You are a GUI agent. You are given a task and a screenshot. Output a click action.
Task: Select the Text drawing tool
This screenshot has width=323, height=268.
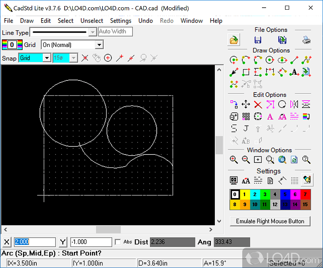(294, 72)
